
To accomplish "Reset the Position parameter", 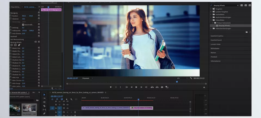I will pyautogui.click(x=39, y=16).
